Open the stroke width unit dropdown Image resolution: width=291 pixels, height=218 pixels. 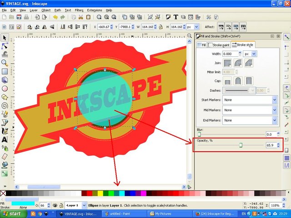pyautogui.click(x=250, y=54)
